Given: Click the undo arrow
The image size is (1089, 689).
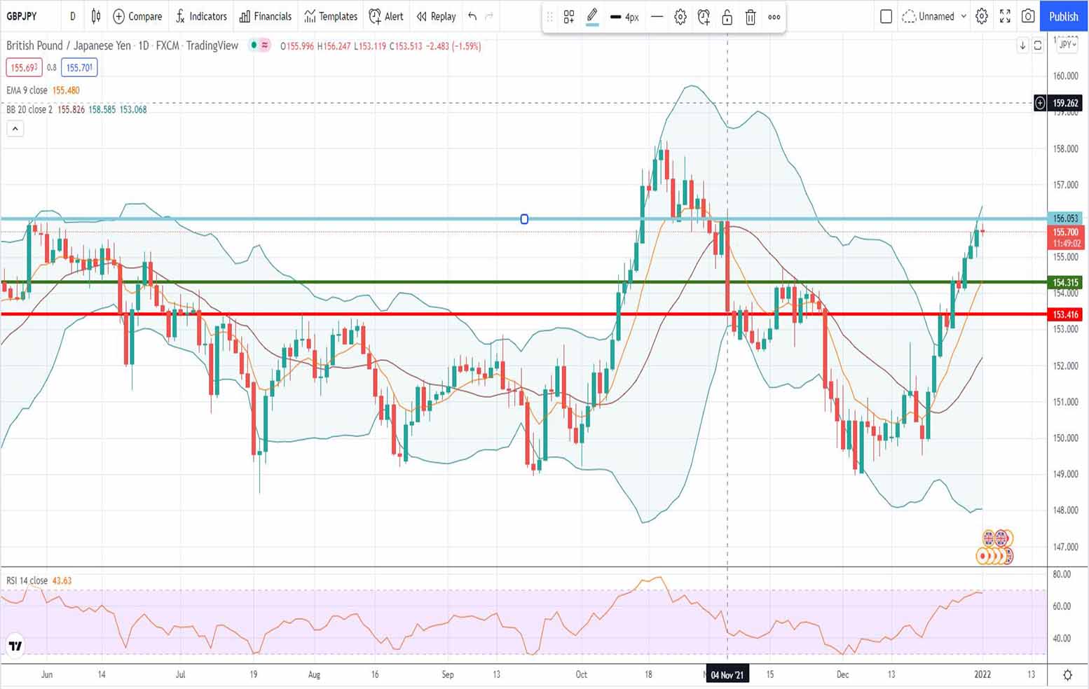Looking at the screenshot, I should [472, 16].
